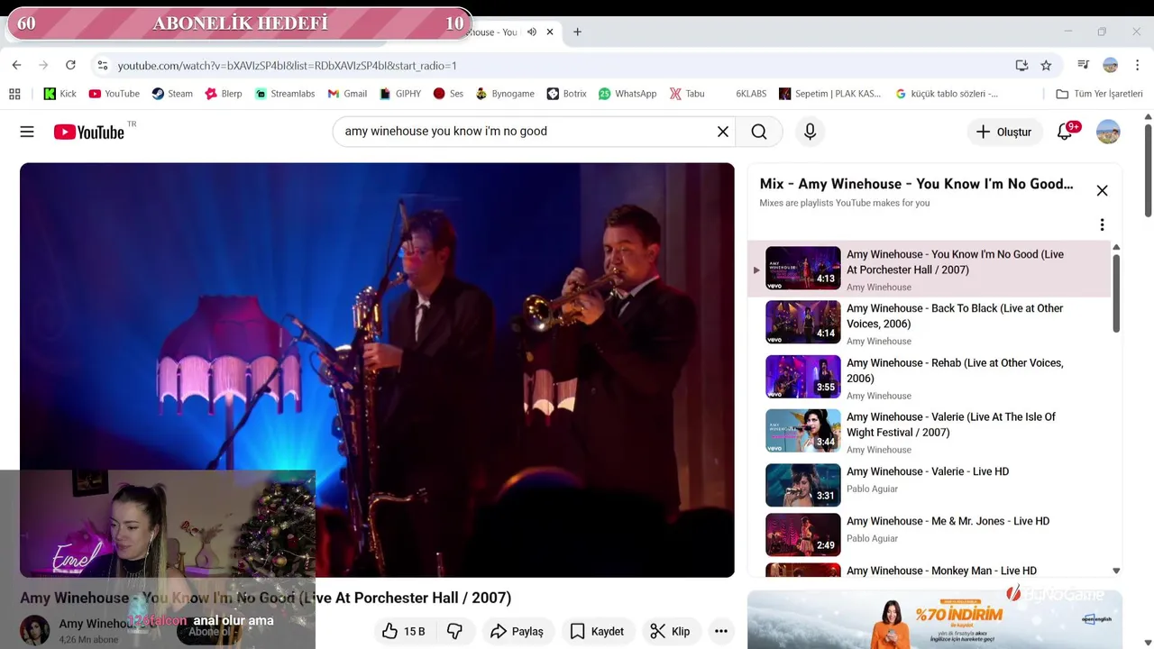Viewport: 1154px width, 649px height.
Task: Open the GIPHY bookmark
Action: [400, 94]
